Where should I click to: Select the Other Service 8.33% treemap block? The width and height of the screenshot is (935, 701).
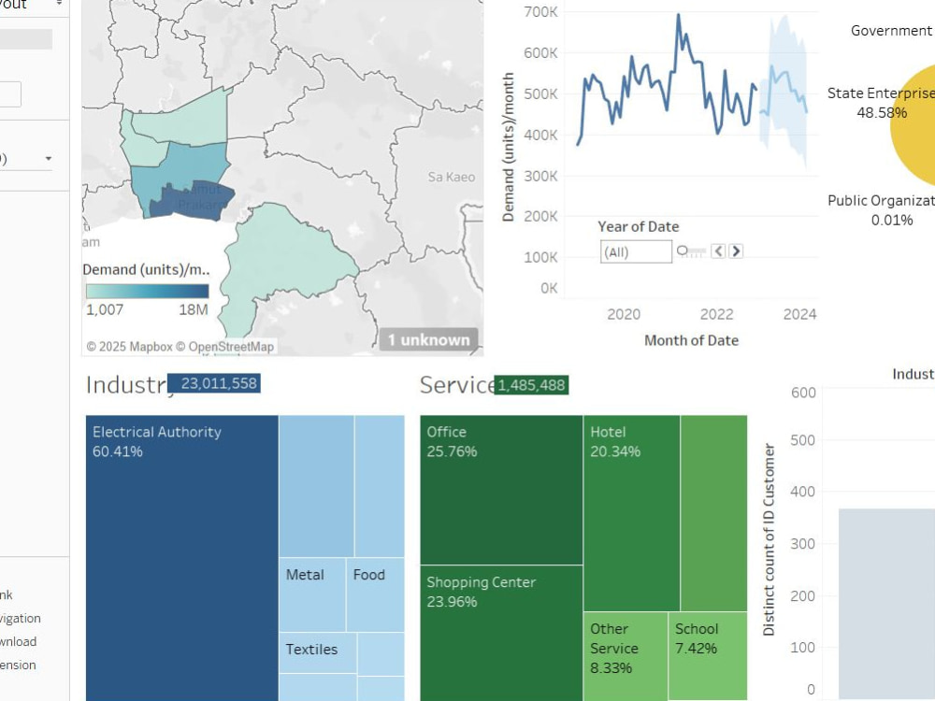pos(626,656)
